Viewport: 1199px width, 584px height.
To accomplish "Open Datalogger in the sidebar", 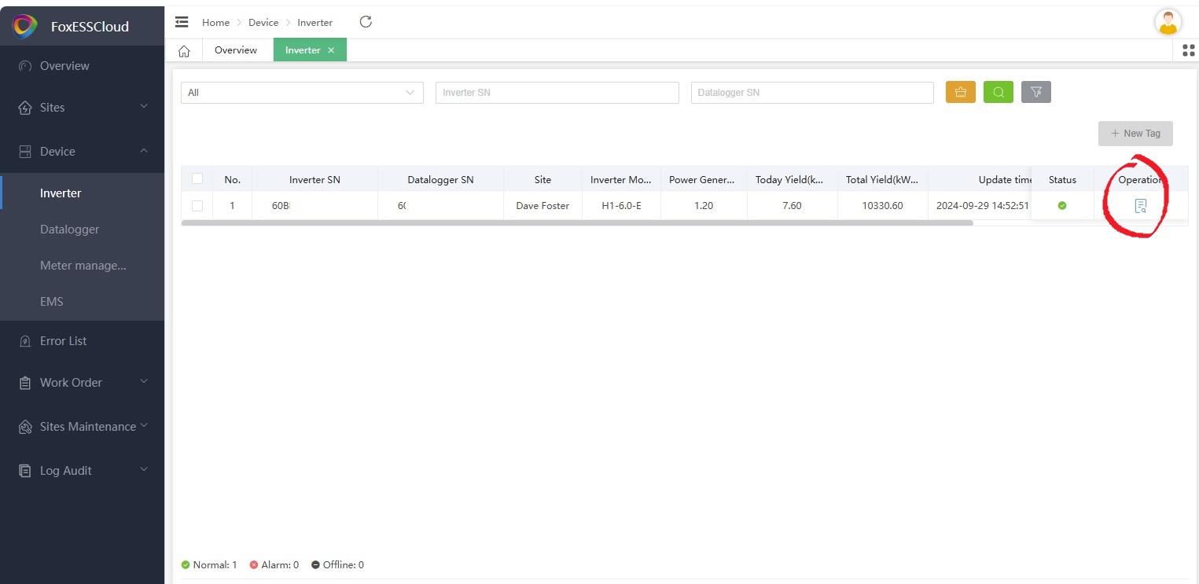I will point(69,230).
